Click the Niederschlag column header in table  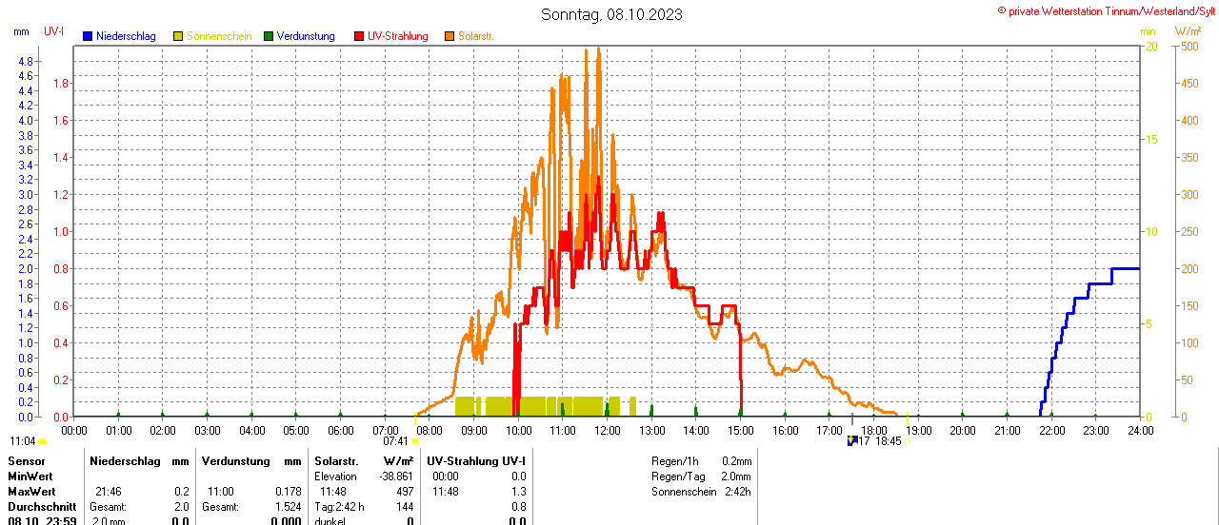[125, 461]
